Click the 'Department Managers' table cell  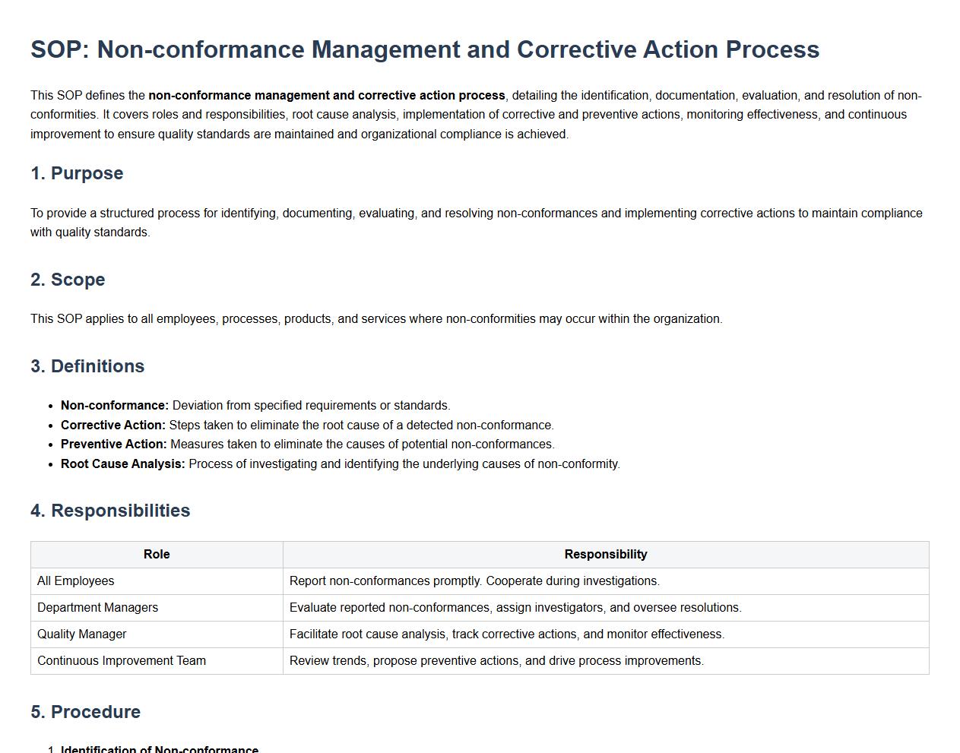(x=98, y=608)
